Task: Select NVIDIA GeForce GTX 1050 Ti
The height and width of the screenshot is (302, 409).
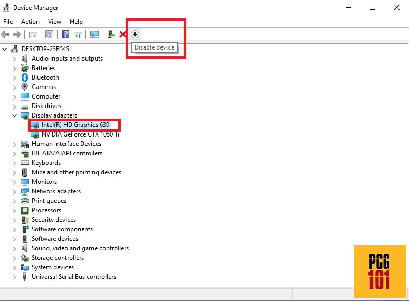Action: pos(80,134)
